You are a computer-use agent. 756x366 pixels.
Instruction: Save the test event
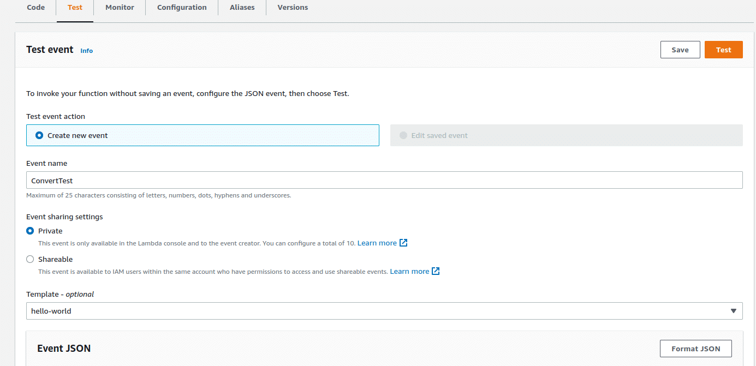point(680,50)
